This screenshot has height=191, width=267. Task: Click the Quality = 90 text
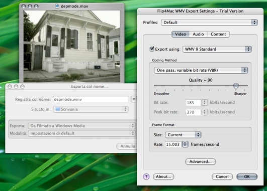tap(201, 80)
